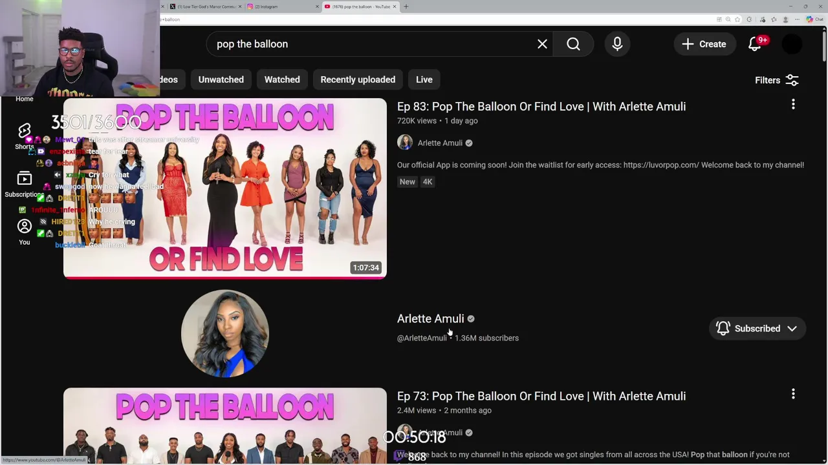828x465 pixels.
Task: Open Arlette Amuli's large channel profile picture
Action: (225, 333)
